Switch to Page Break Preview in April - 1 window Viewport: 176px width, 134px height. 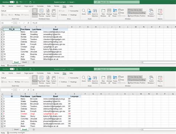point(42,80)
